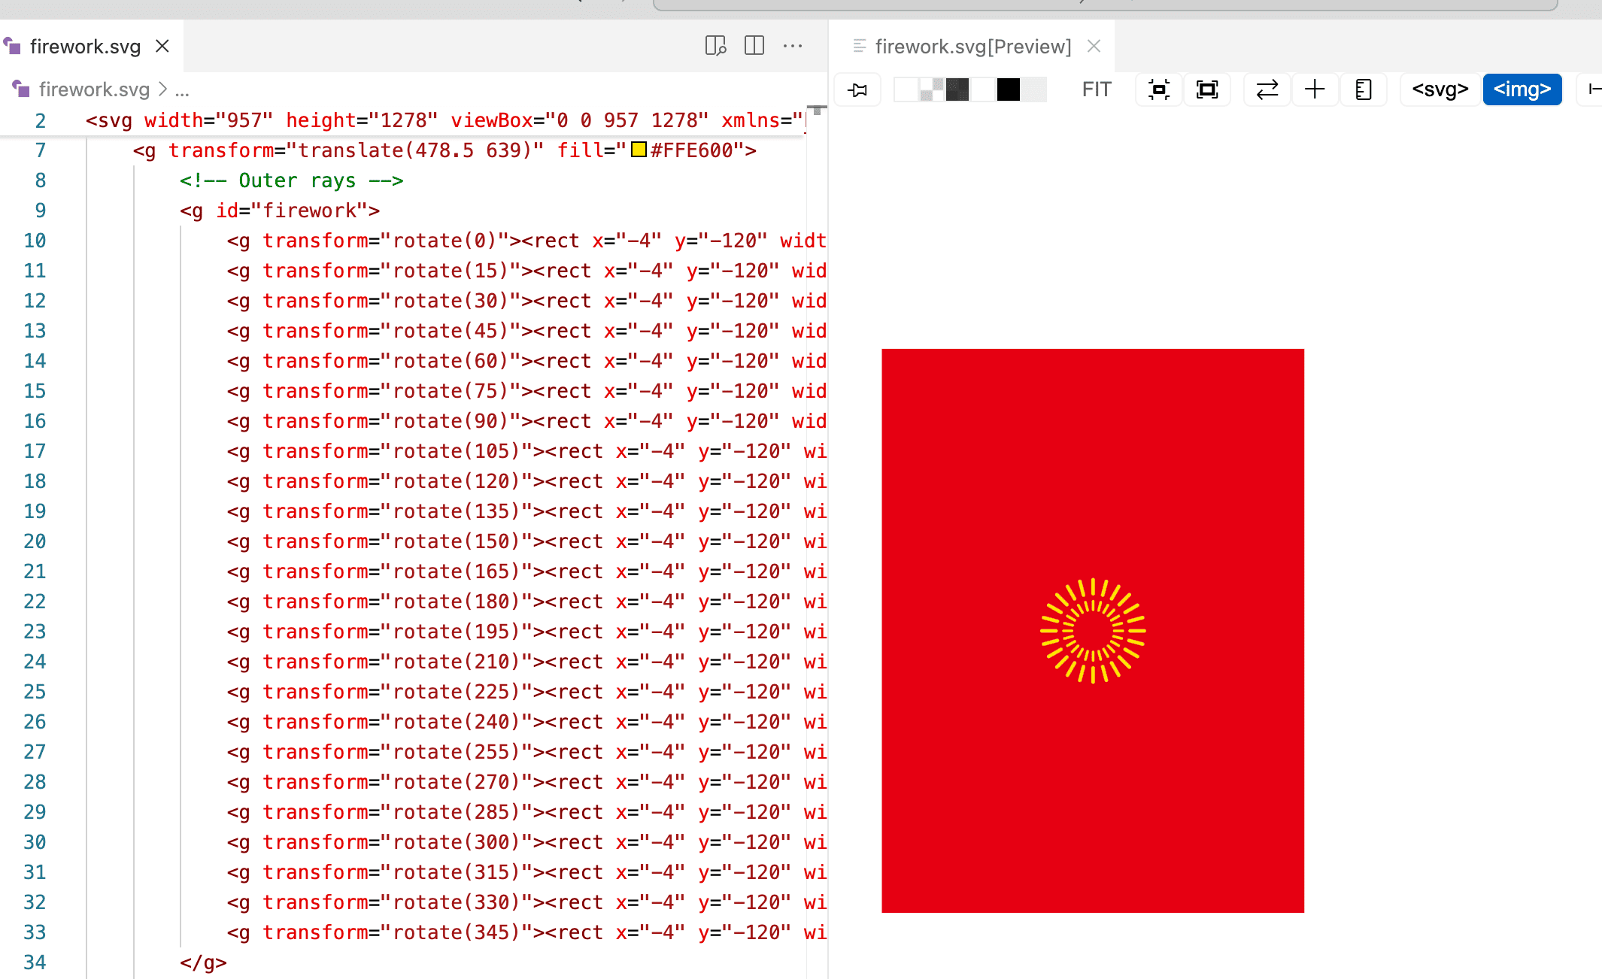The image size is (1602, 979).
Task: Toggle the ruler icon in preview toolbar
Action: click(x=1364, y=90)
